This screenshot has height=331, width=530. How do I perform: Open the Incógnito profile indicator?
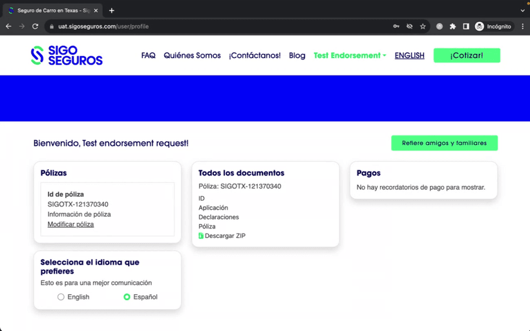[494, 26]
